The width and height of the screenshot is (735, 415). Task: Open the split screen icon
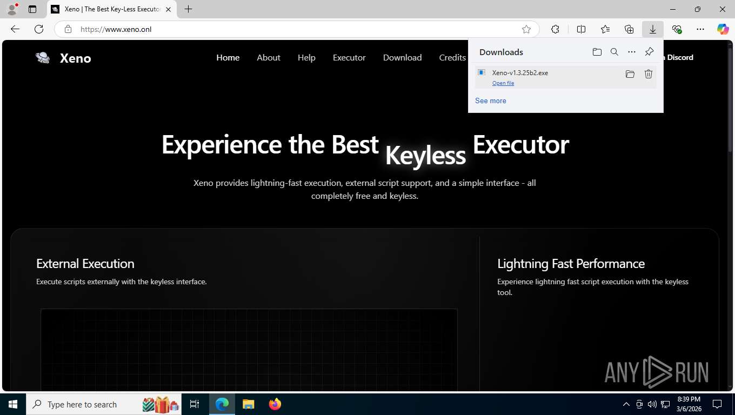(x=582, y=29)
